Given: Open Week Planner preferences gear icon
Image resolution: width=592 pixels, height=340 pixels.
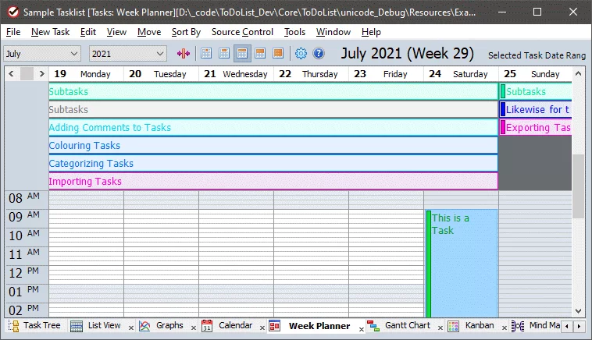Looking at the screenshot, I should click(x=301, y=54).
